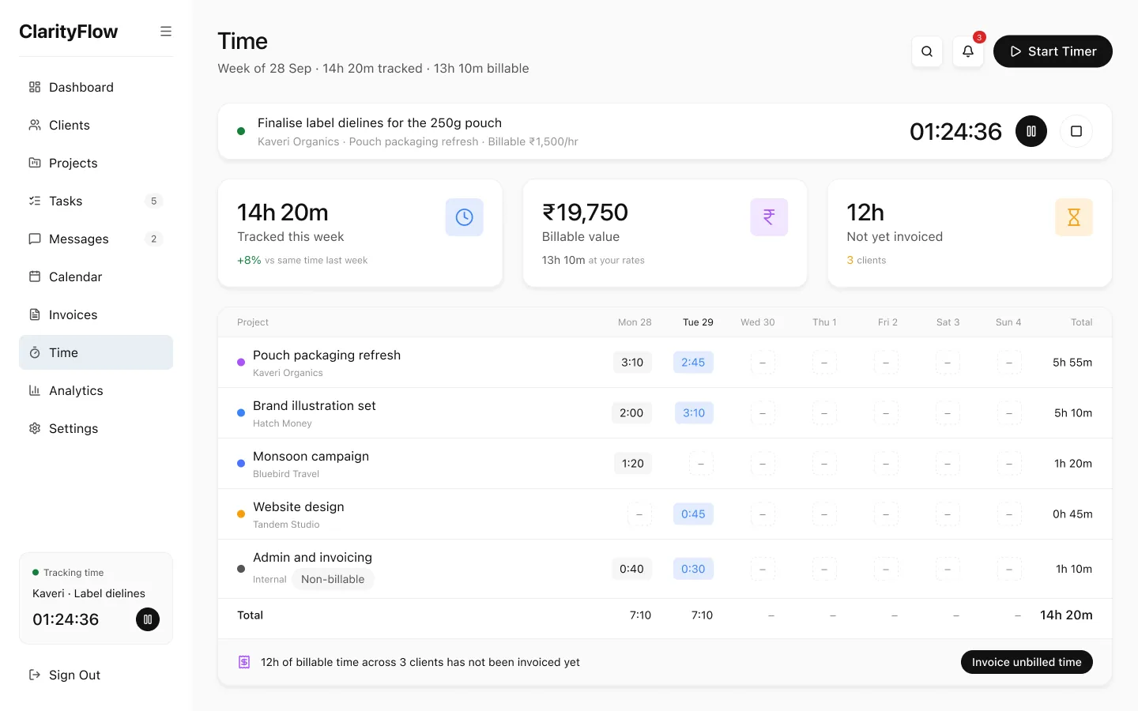Screen dimensions: 1138x711
Task: Add time to Website design Monday empty cell
Action: [639, 514]
